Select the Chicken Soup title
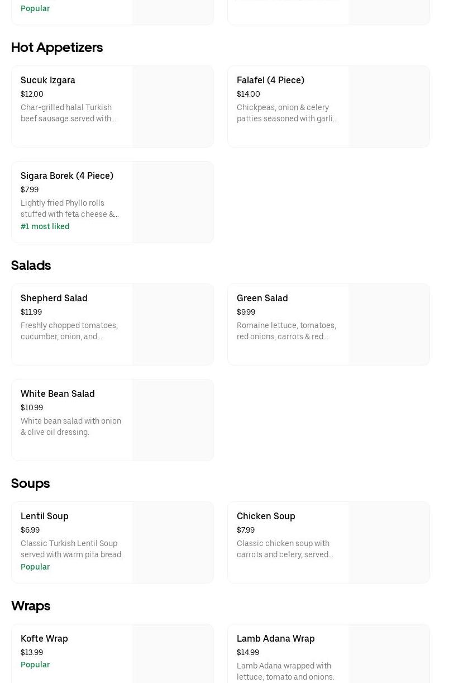Viewport: 449px width, 683px height. 266,516
